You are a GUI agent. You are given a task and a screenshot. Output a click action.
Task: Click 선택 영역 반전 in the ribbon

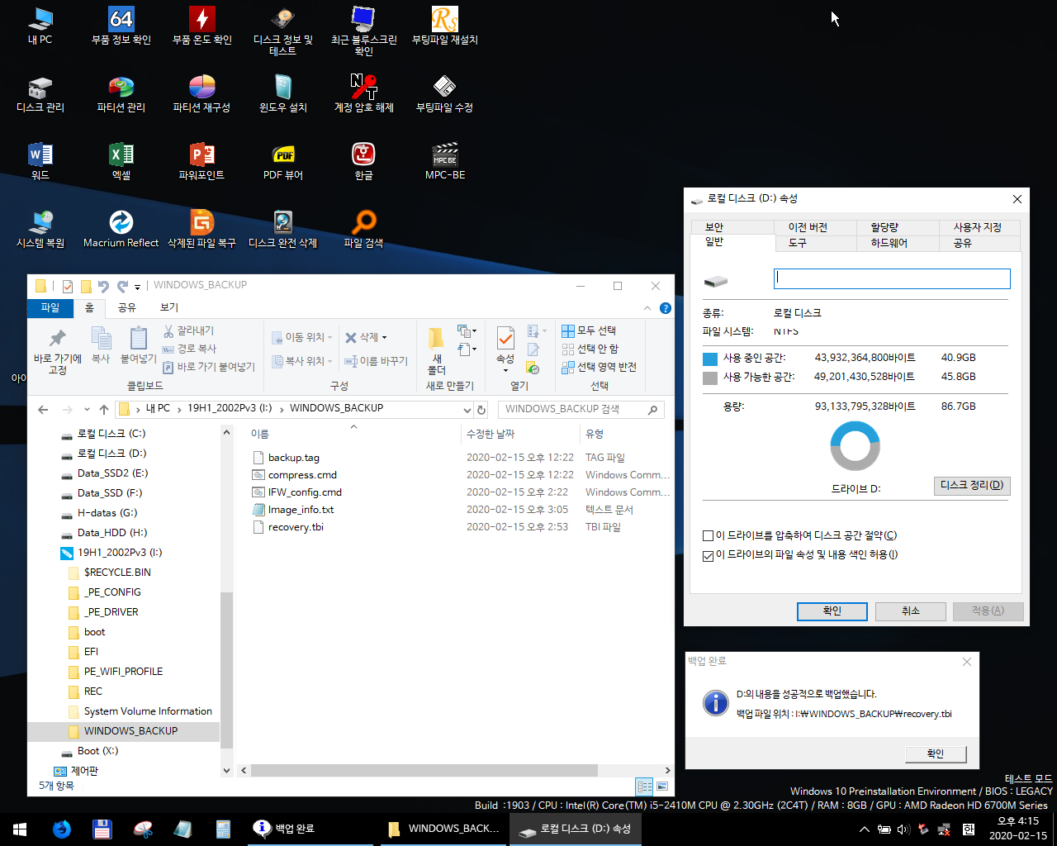(x=599, y=367)
